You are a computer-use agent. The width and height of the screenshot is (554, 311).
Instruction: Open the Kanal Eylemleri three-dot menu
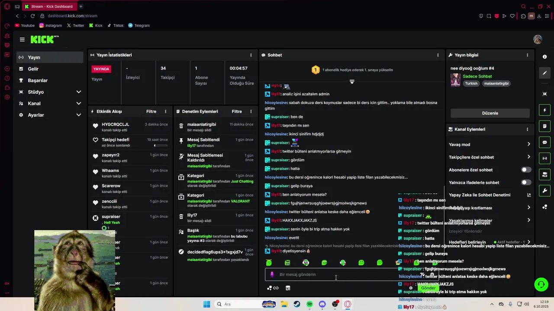tap(527, 129)
